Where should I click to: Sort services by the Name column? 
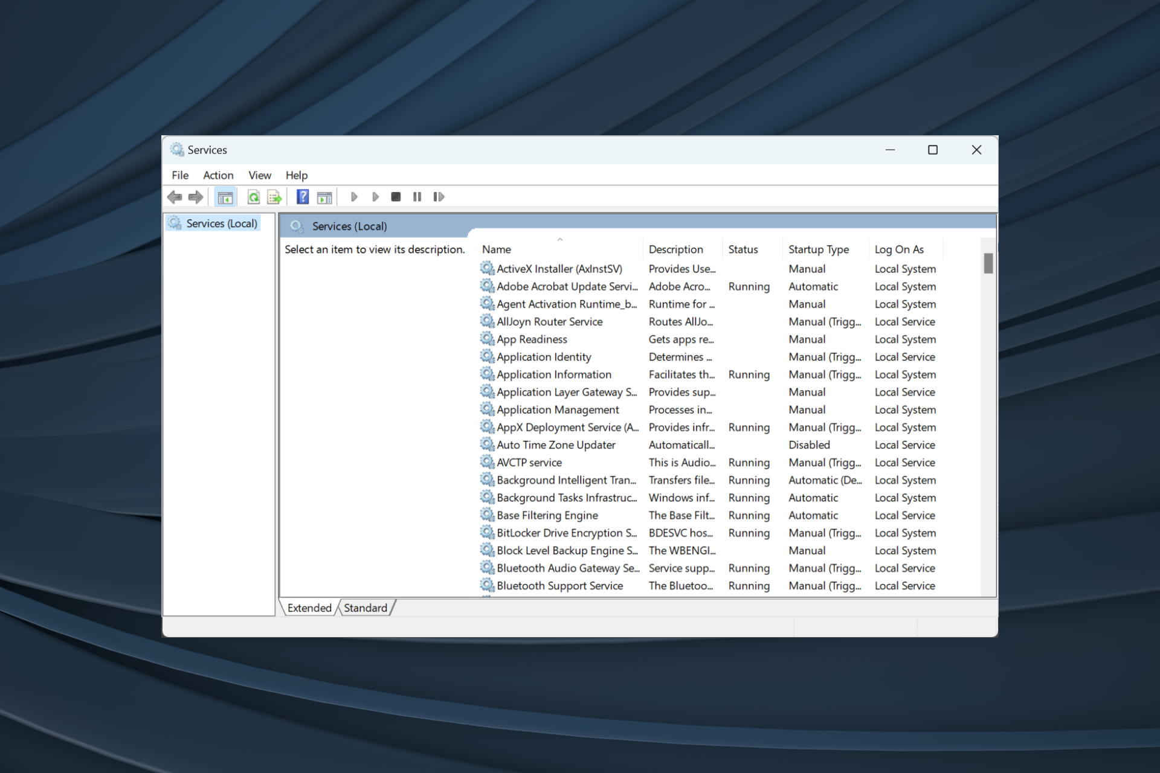[496, 249]
